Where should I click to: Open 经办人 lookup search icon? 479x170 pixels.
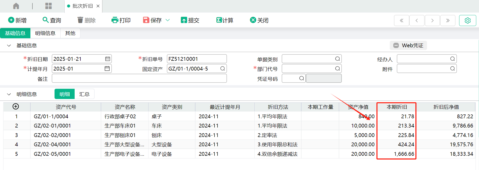[x=452, y=59]
